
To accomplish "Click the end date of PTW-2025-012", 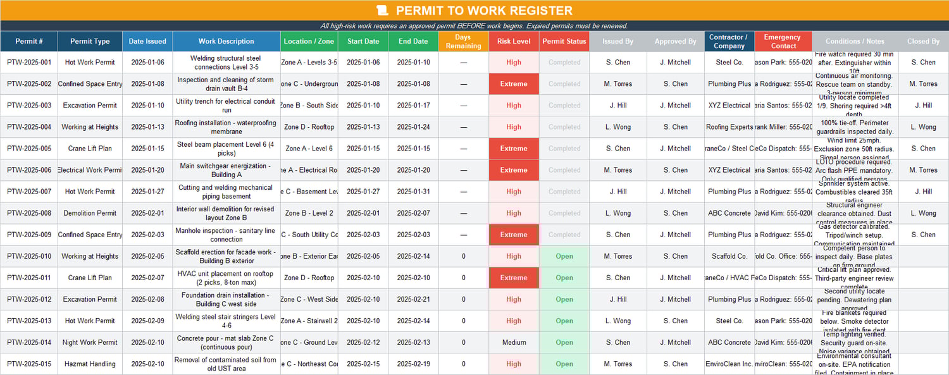I will point(412,299).
